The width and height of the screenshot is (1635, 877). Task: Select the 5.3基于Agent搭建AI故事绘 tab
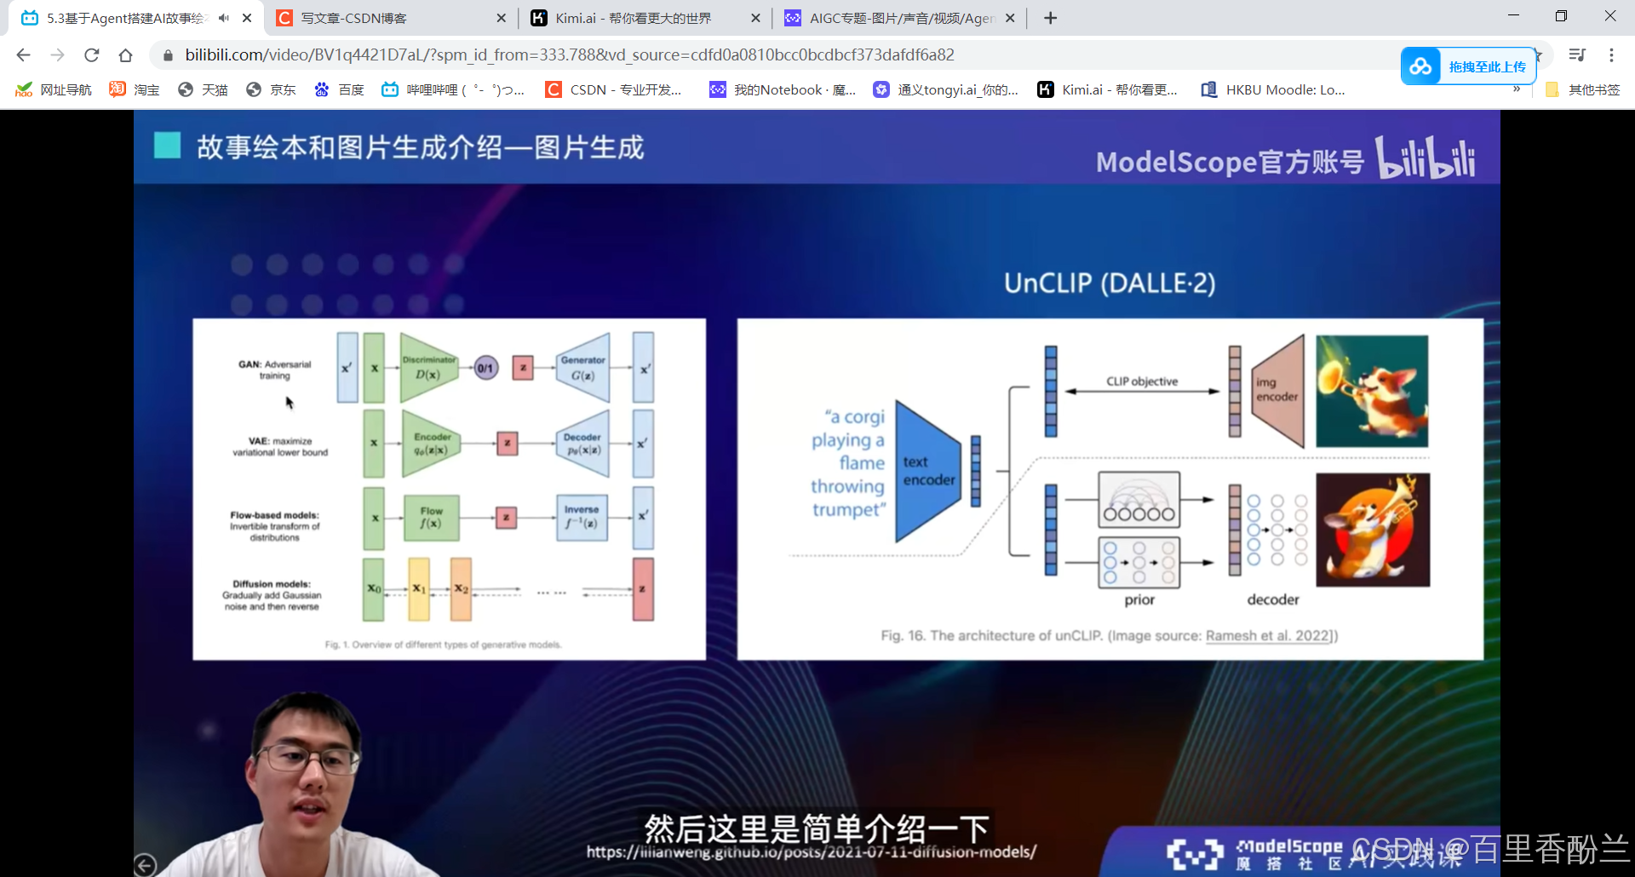[126, 18]
